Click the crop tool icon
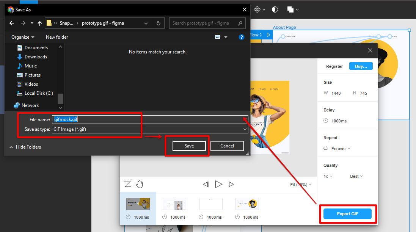This screenshot has height=232, width=416. (127, 184)
